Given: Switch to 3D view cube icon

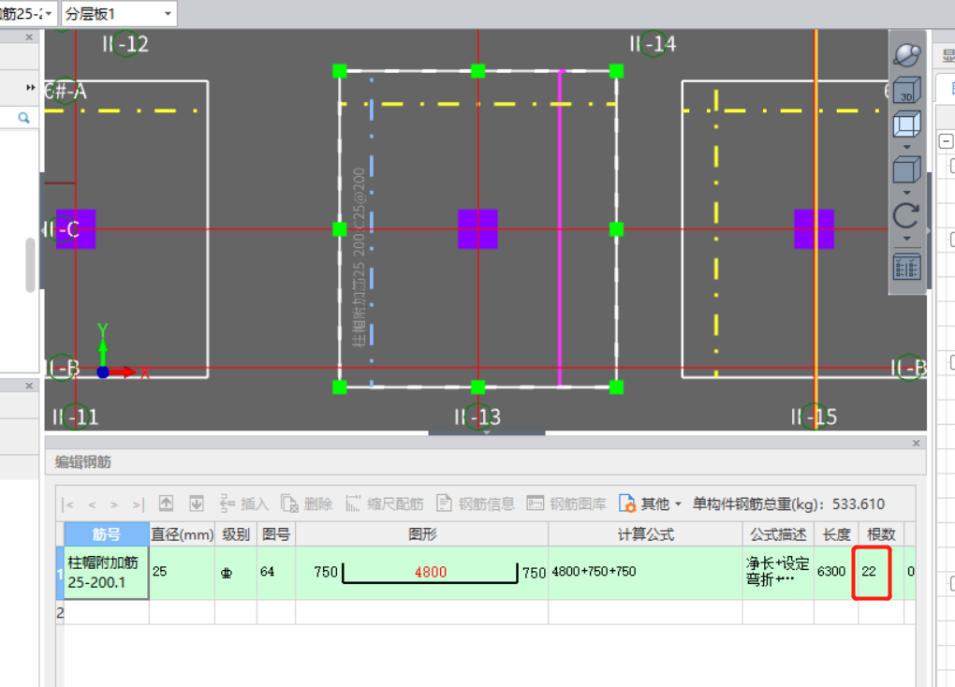Looking at the screenshot, I should coord(906,90).
